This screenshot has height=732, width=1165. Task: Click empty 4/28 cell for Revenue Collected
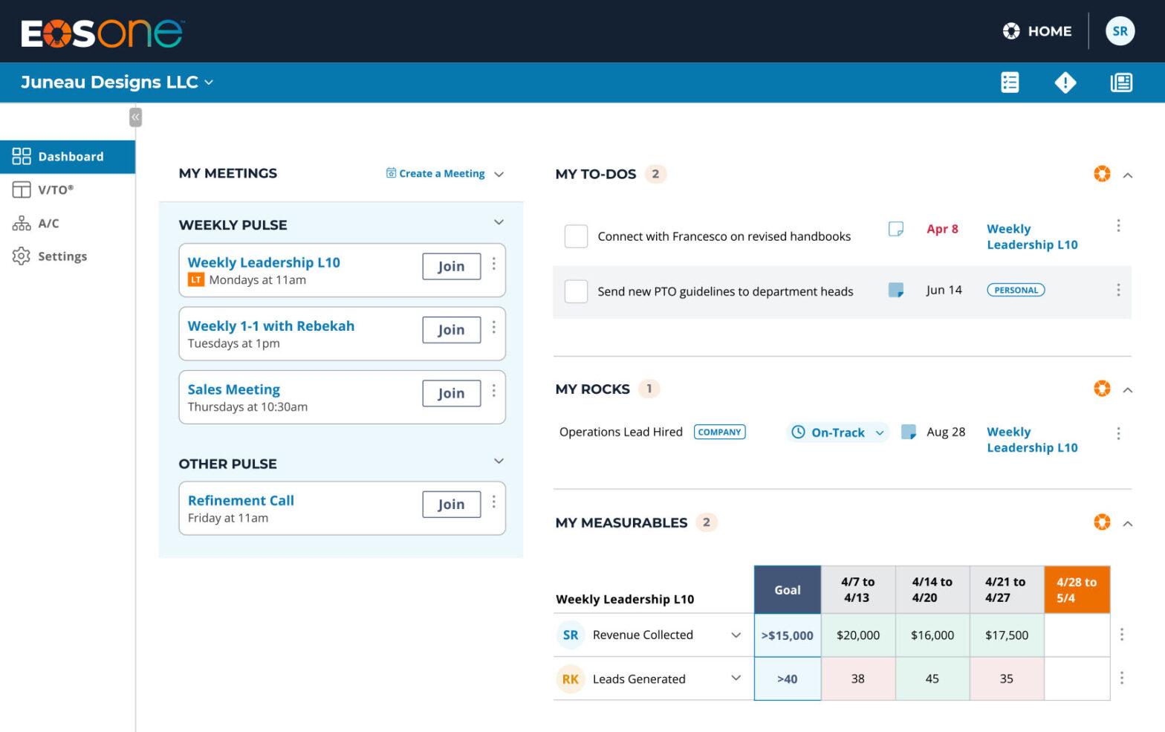1076,635
